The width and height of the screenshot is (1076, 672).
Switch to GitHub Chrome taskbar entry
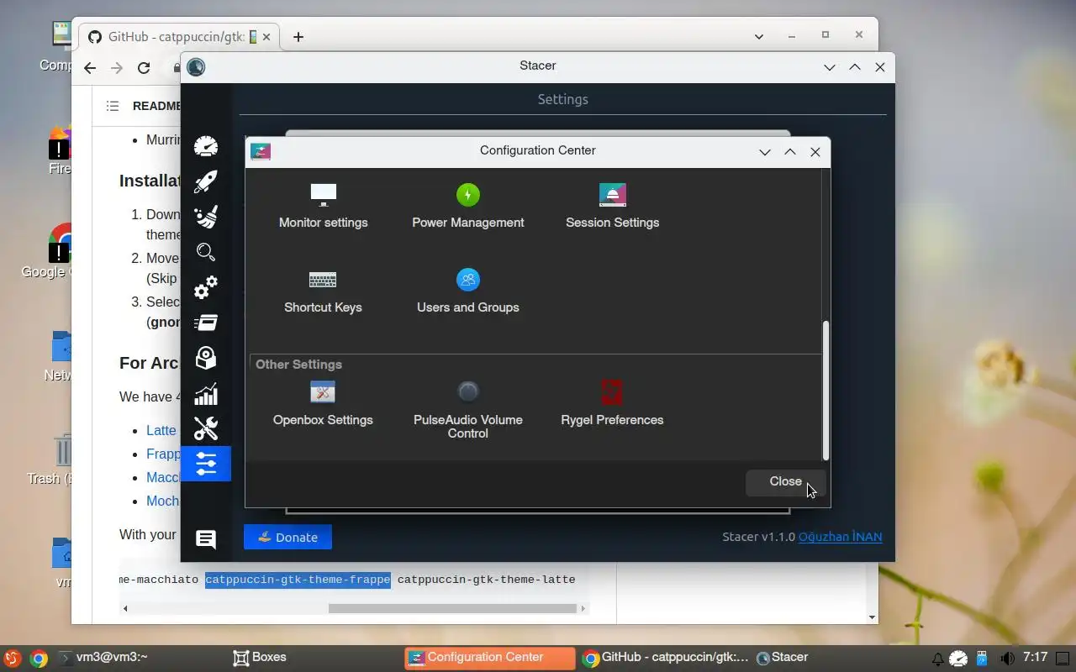pos(664,658)
